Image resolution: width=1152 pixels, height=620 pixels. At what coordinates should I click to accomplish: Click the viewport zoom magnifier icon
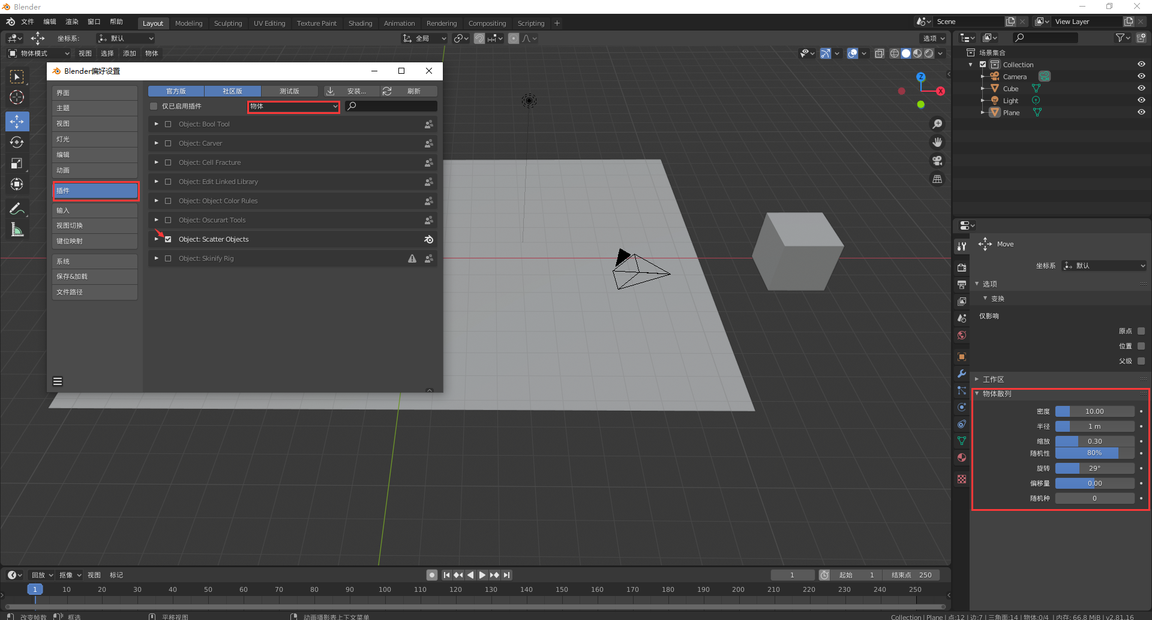click(937, 124)
